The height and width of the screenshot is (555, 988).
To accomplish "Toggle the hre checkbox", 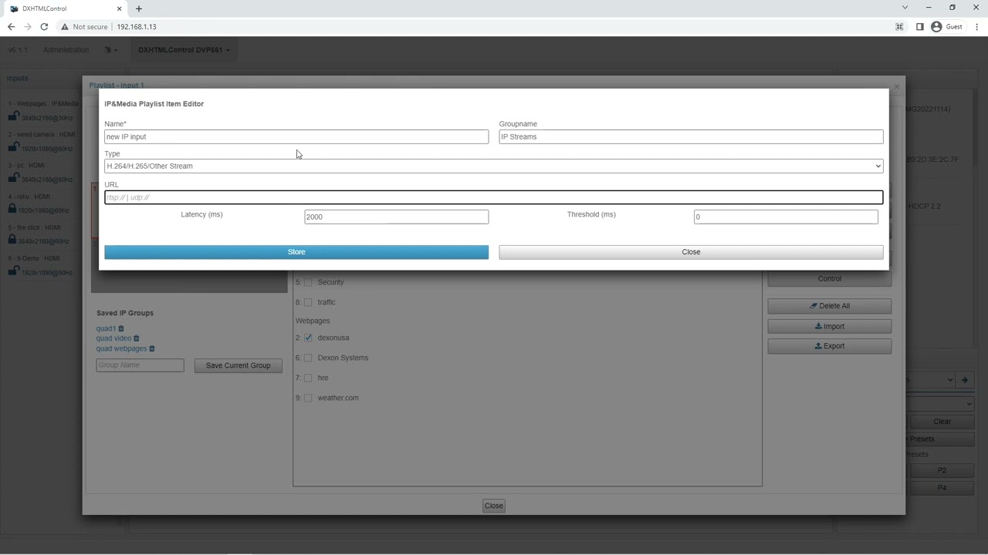I will coord(308,378).
